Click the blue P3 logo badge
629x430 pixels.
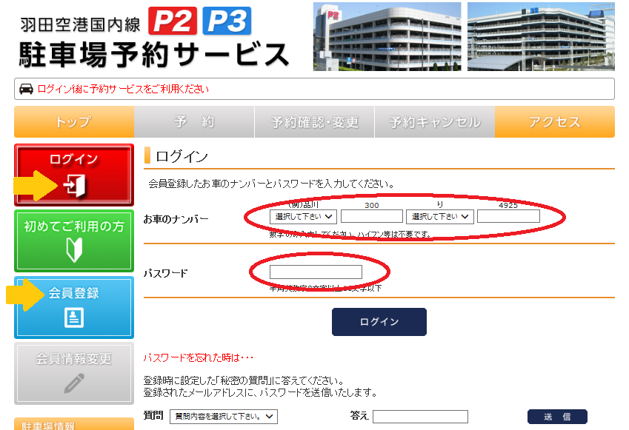pyautogui.click(x=227, y=21)
